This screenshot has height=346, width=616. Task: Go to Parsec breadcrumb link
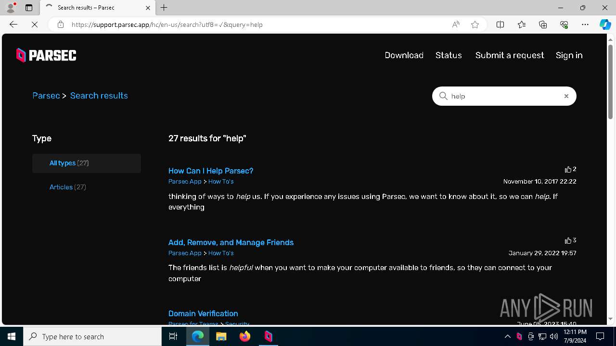[x=46, y=96]
